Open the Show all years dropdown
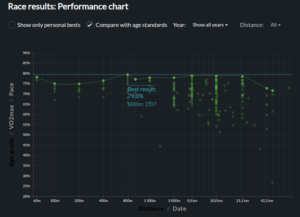This screenshot has width=300, height=217. click(210, 25)
